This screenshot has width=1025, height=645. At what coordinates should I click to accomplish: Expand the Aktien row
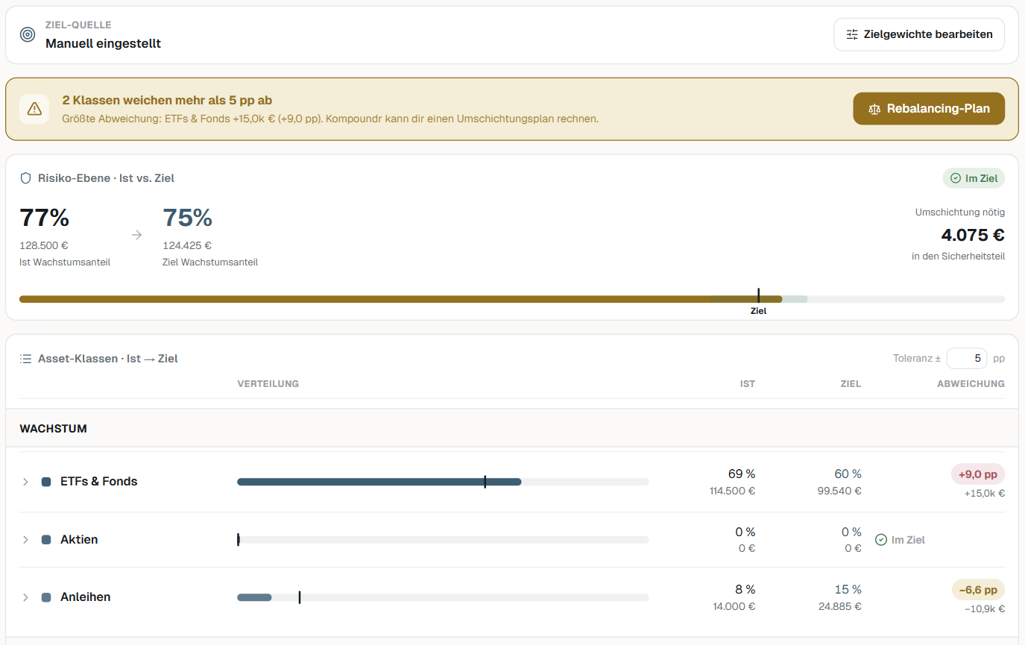tap(25, 540)
